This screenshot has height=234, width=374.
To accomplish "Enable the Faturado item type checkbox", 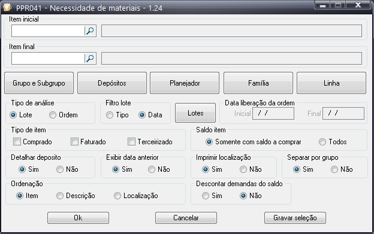I will click(x=74, y=142).
